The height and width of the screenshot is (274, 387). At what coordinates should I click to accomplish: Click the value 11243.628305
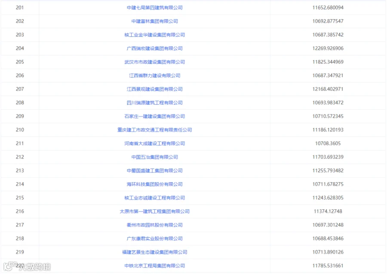[x=328, y=198]
